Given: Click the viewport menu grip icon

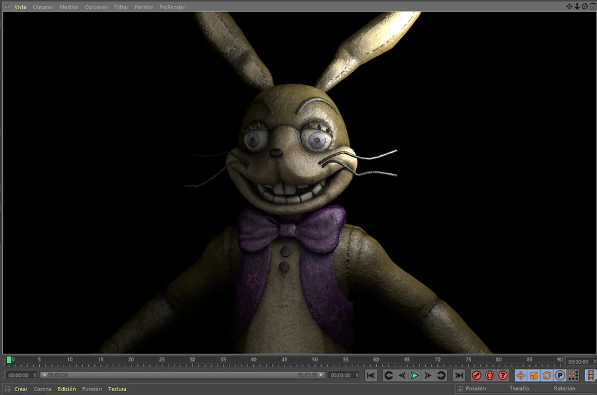Looking at the screenshot, I should click(x=7, y=7).
